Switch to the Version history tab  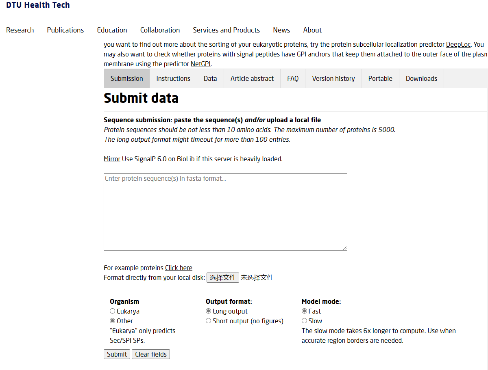pyautogui.click(x=333, y=78)
